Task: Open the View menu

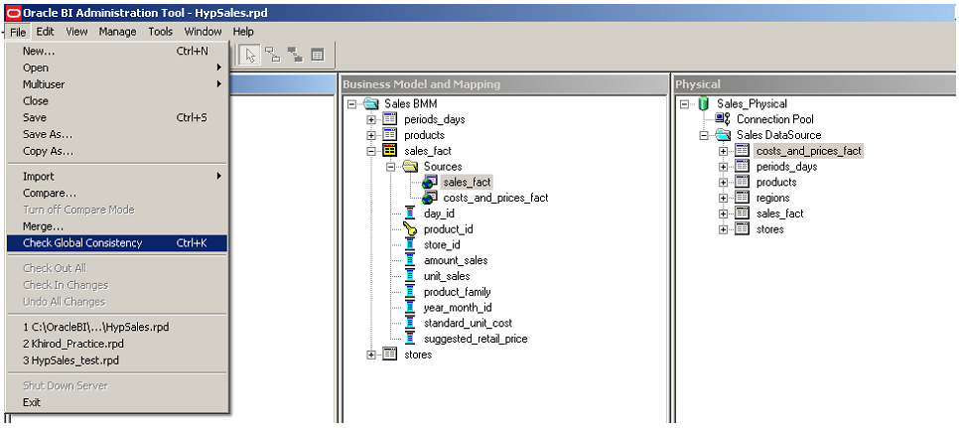Action: (76, 31)
